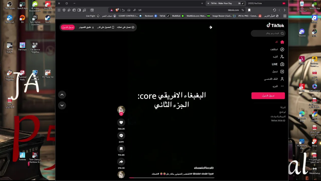Toggle the Brave sidebar panel icon
The width and height of the screenshot is (321, 181).
[79, 10]
